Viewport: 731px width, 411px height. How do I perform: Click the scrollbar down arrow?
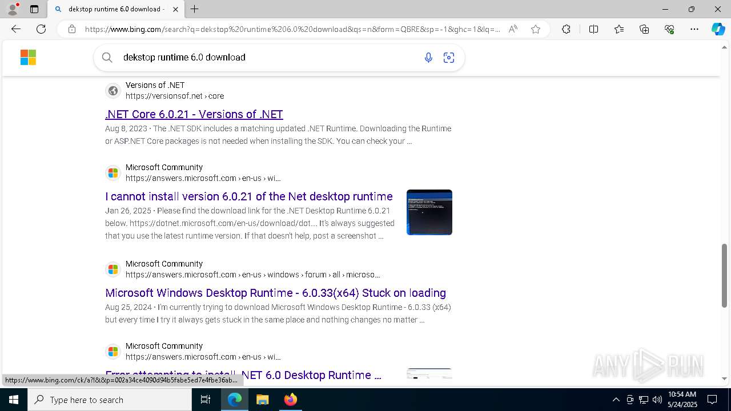[x=725, y=378]
